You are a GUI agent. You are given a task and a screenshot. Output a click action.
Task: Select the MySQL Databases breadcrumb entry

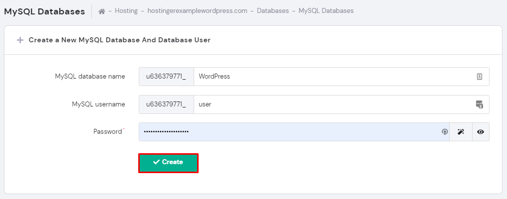tap(326, 11)
